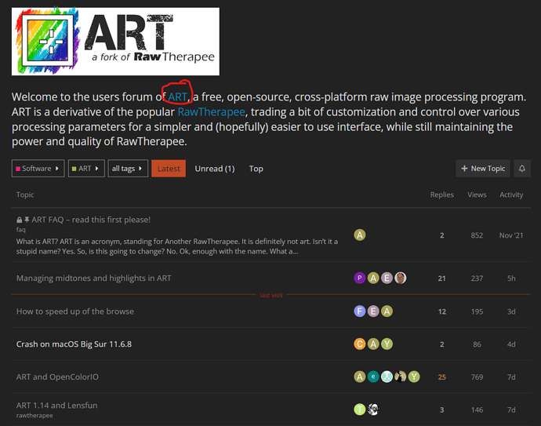Click the orange C avatar in Crash topic
Screen dimensions: 541x426
(360, 344)
